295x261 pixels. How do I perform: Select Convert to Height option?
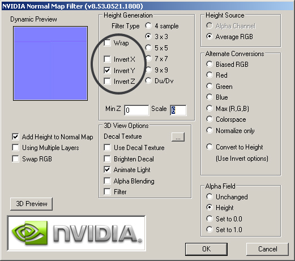210,147
